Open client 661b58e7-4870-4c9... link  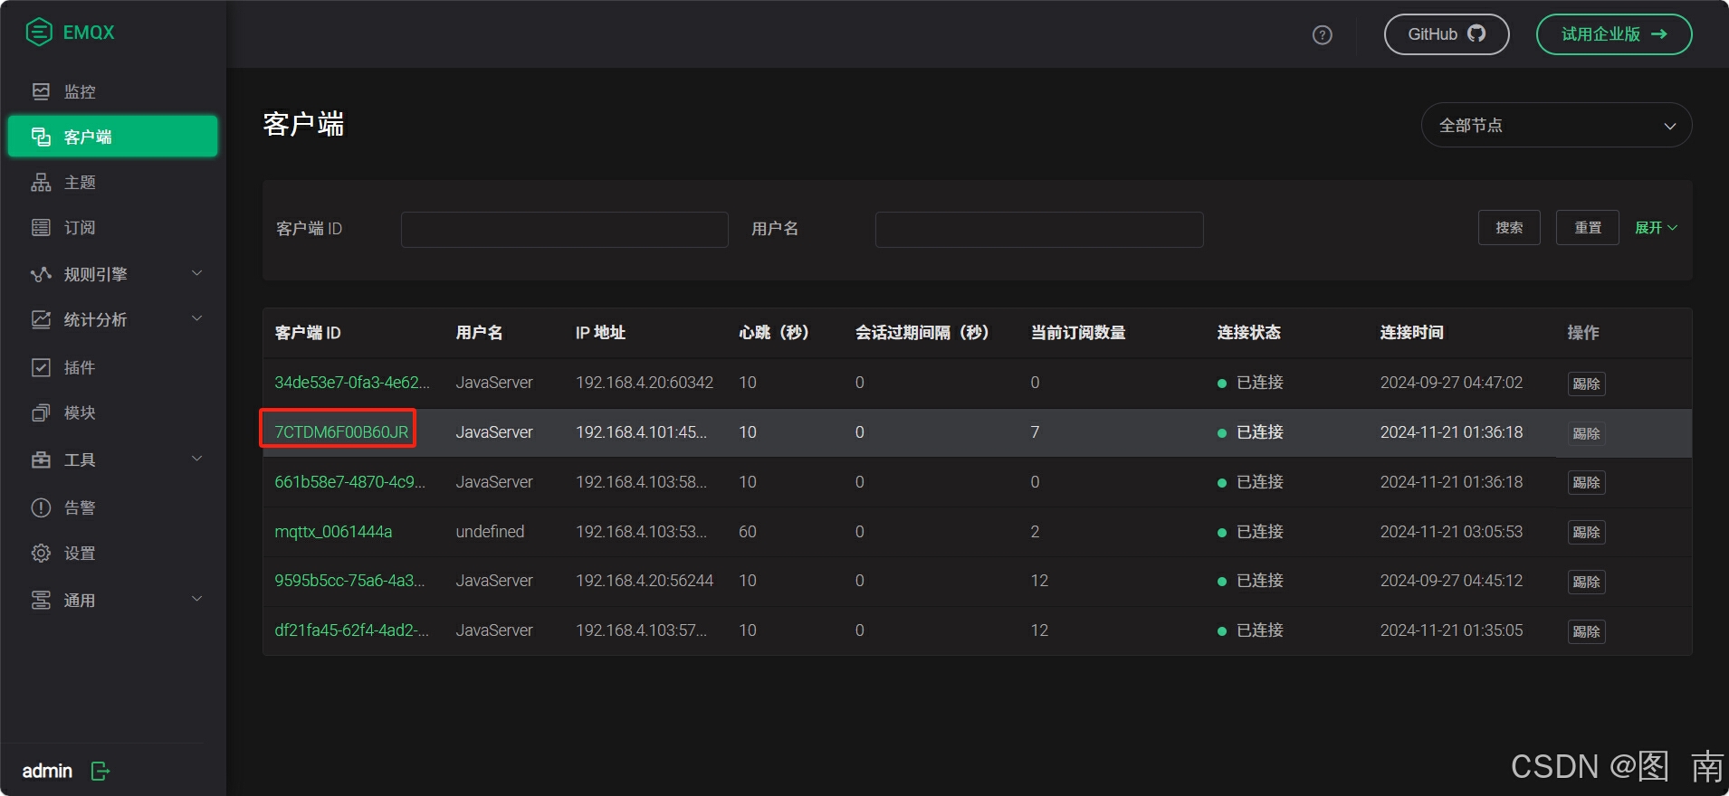[x=349, y=482]
